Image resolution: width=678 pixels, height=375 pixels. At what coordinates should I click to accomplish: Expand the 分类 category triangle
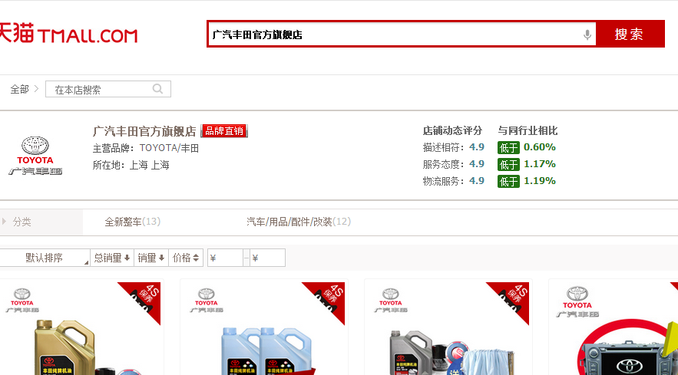(4, 222)
